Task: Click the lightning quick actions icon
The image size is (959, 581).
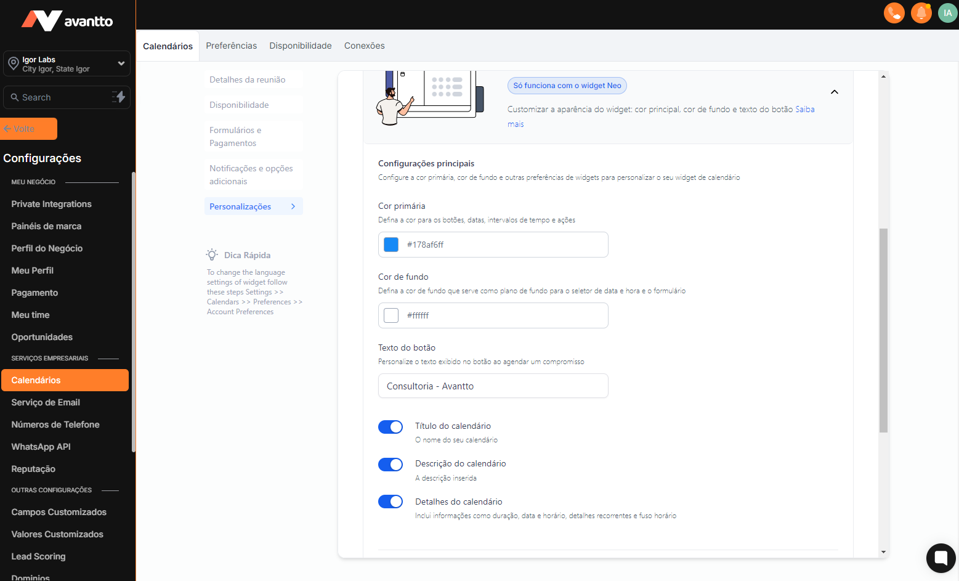Action: tap(118, 97)
